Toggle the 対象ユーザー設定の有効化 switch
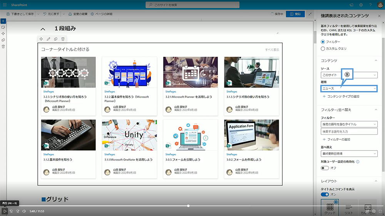This screenshot has height=216, width=385. pos(325,168)
